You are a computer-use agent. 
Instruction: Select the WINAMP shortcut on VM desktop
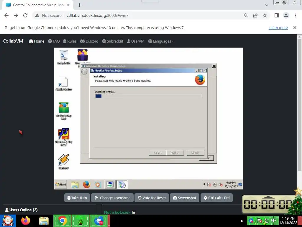[x=64, y=162]
